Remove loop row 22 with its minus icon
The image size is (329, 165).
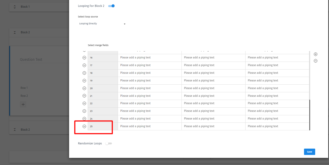click(84, 103)
